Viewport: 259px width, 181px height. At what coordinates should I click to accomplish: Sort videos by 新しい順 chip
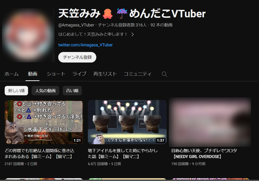point(16,91)
